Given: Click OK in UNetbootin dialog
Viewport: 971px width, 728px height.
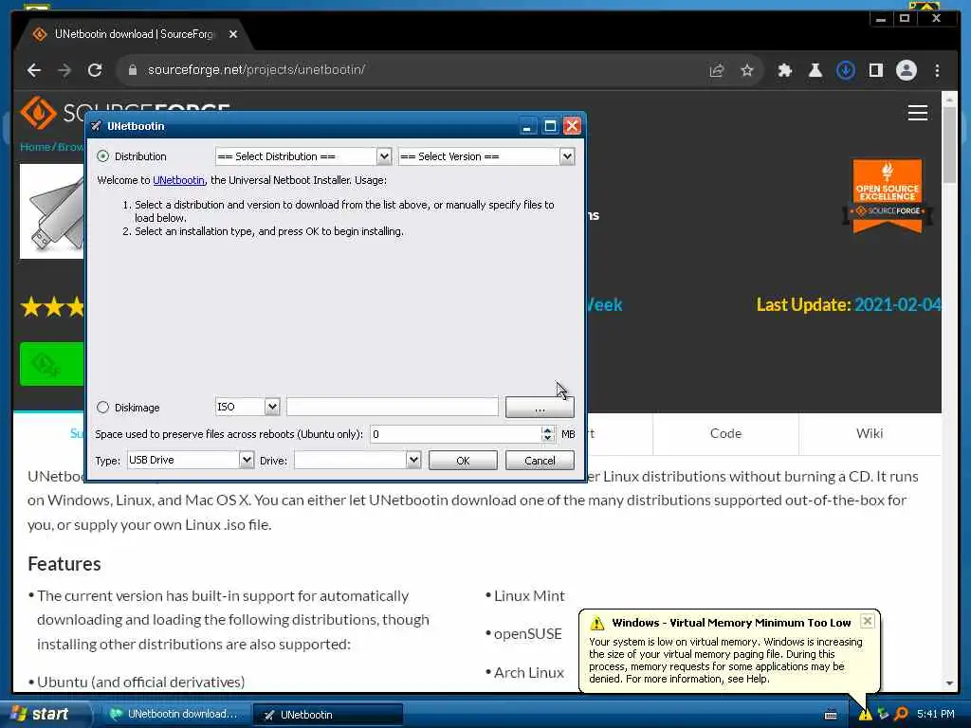Looking at the screenshot, I should 463,461.
